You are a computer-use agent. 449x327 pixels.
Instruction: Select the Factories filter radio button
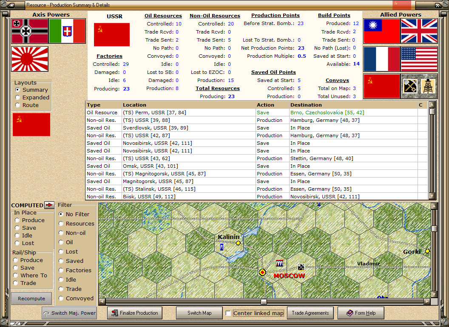(61, 270)
